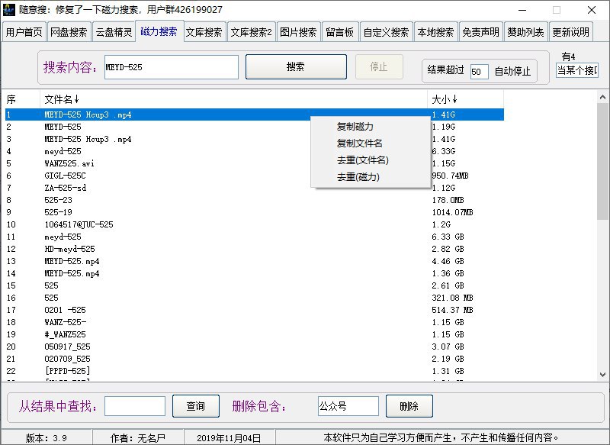Screen dimensions: 610x445
Task: View the 免责声明 tab
Action: (x=481, y=32)
